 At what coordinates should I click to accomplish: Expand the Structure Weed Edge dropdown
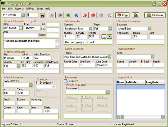click(x=149, y=29)
